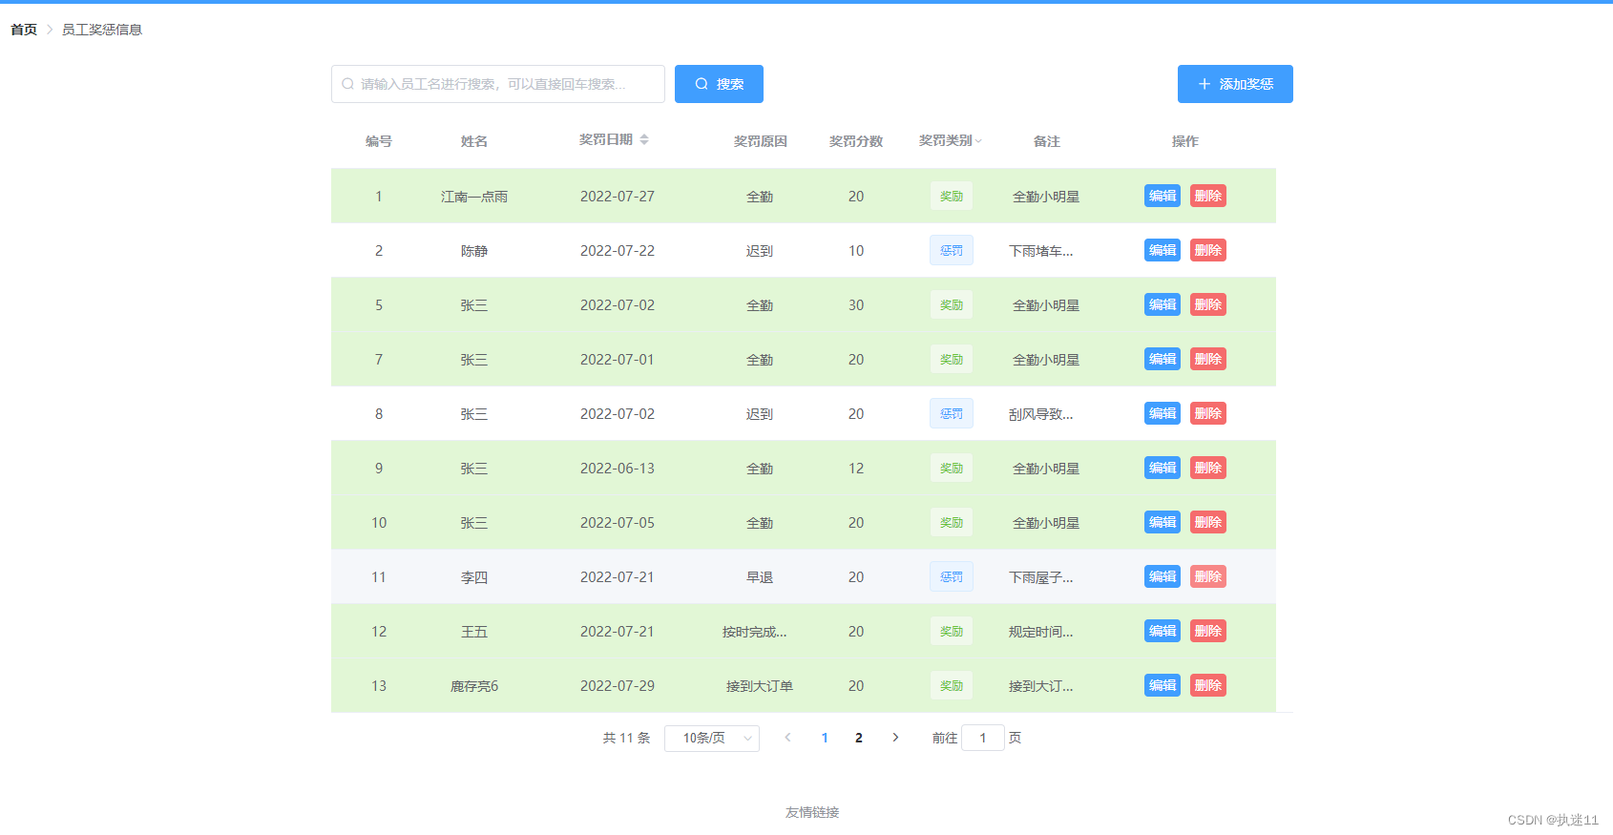The image size is (1613, 835).
Task: Click the 奖罚原因 column header
Action: click(761, 141)
